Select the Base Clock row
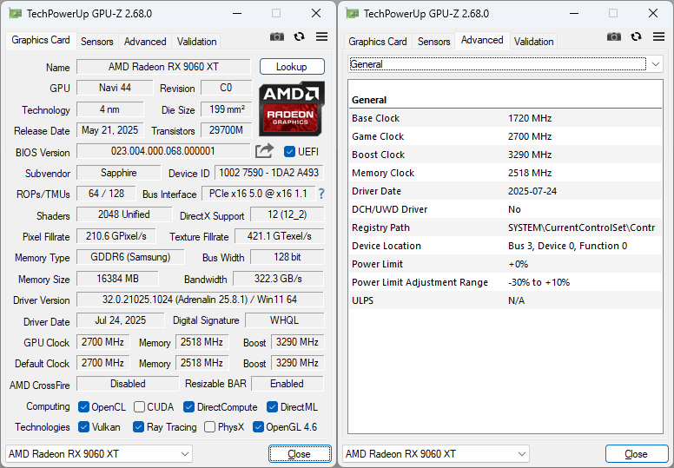The height and width of the screenshot is (468, 674). 505,118
